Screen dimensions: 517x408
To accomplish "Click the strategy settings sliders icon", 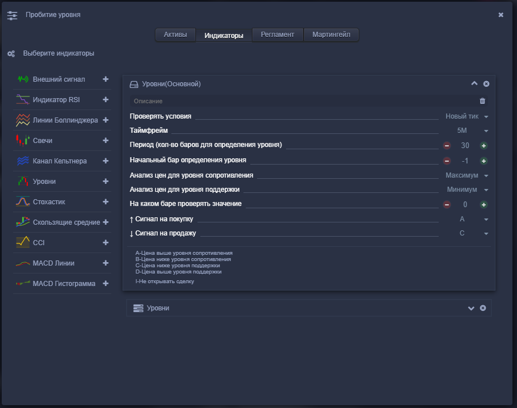I will point(12,15).
